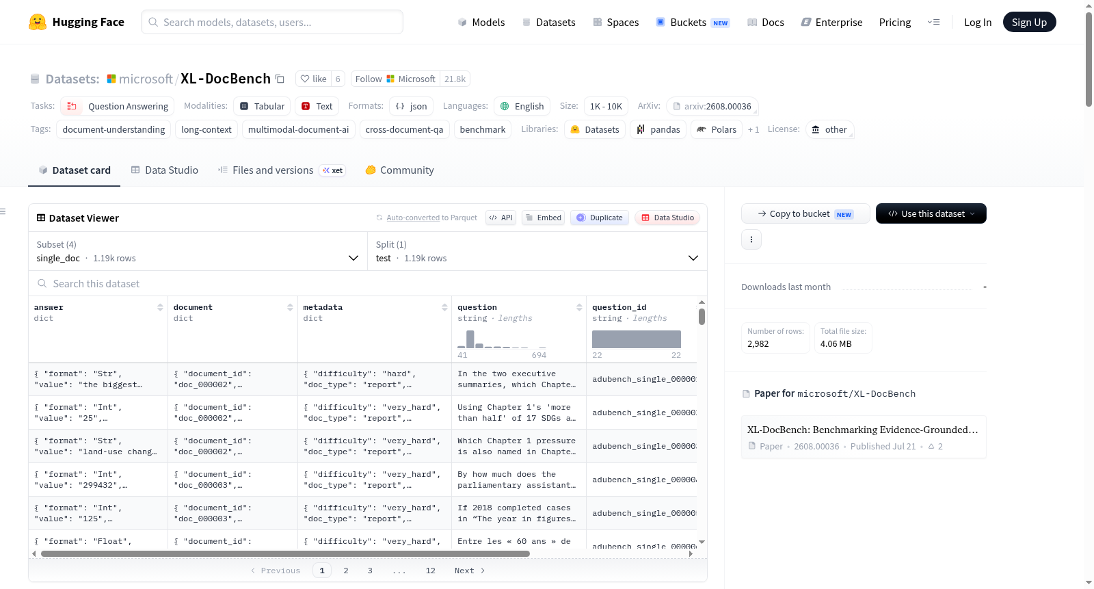This screenshot has width=1094, height=589.
Task: Click the document-understanding tag
Action: (x=114, y=129)
